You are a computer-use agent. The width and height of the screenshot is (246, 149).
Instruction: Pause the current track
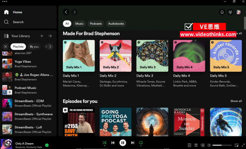point(123,143)
